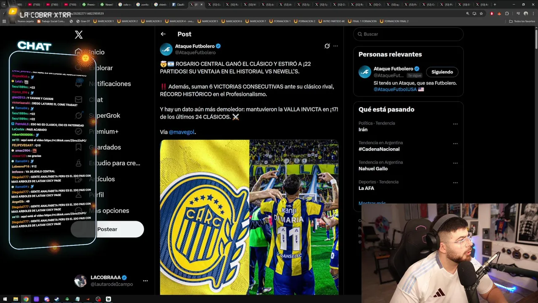The height and width of the screenshot is (303, 538).
Task: Open the La AFA trend
Action: pyautogui.click(x=366, y=188)
